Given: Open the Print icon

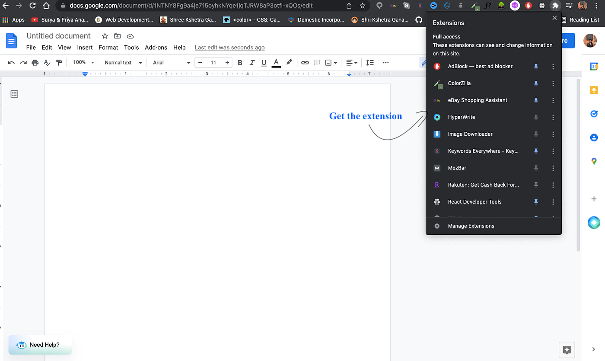Looking at the screenshot, I should (35, 62).
